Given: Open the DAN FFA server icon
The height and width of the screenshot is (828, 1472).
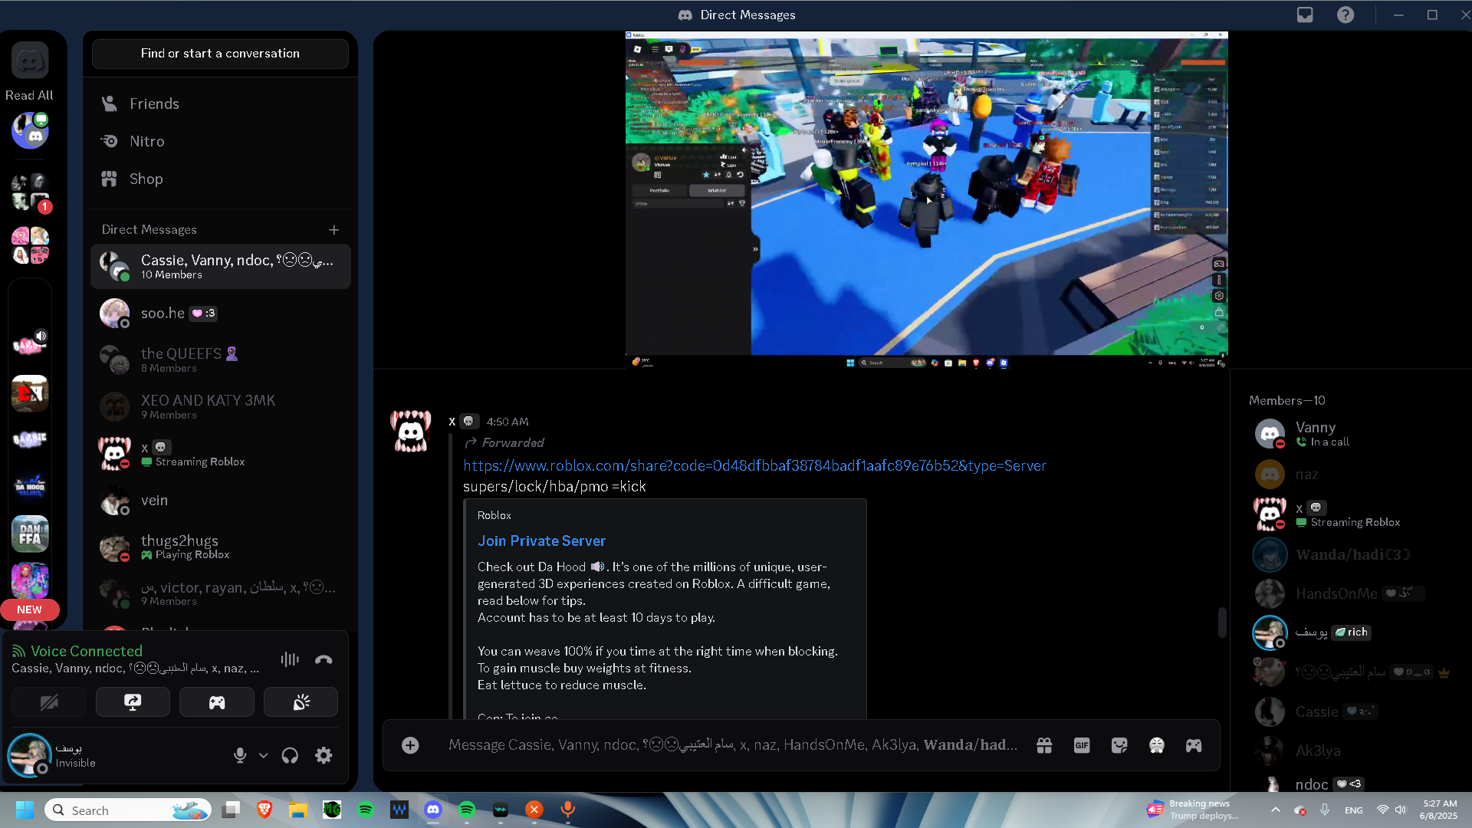Looking at the screenshot, I should 30,534.
